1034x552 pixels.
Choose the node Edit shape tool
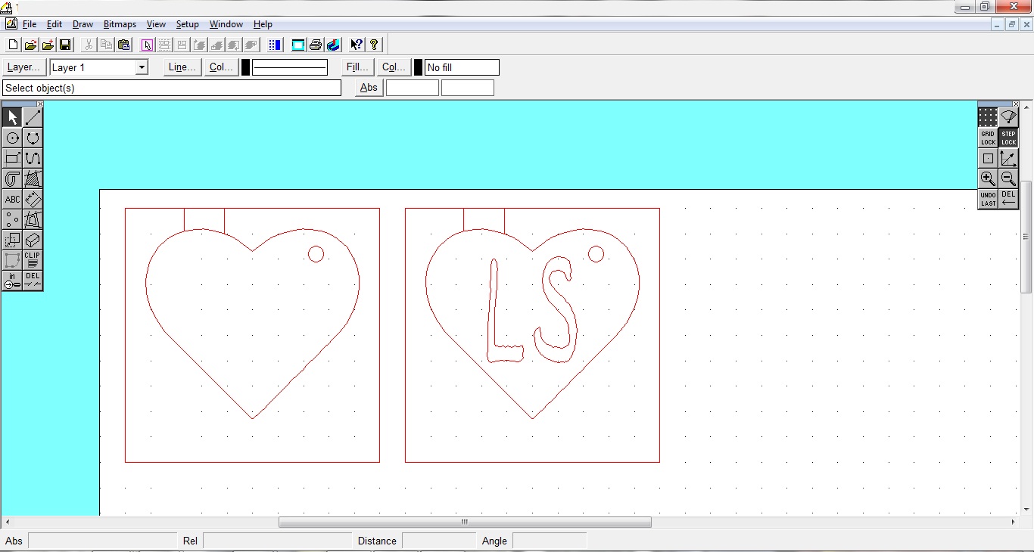12,260
